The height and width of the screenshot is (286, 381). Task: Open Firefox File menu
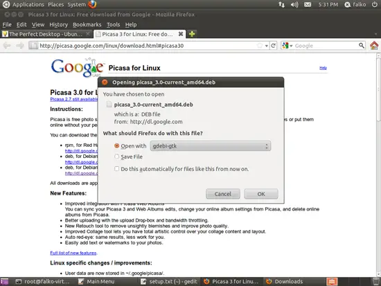tap(7, 24)
